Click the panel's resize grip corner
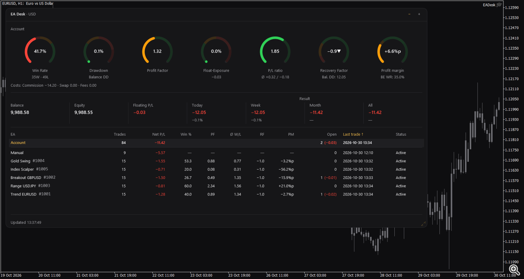Viewport: 524px width, 279px height. click(x=424, y=224)
